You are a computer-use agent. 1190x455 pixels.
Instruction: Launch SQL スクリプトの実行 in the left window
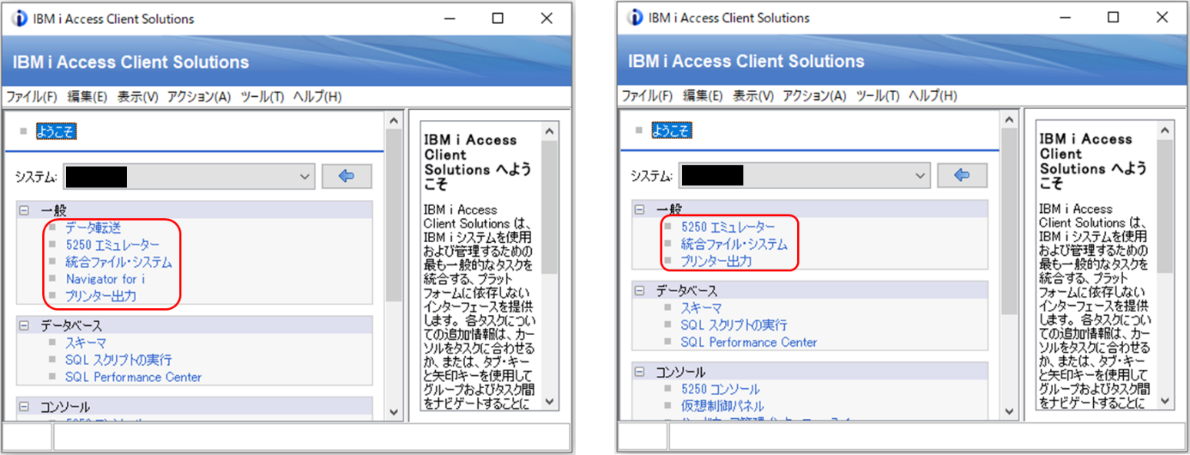click(118, 360)
